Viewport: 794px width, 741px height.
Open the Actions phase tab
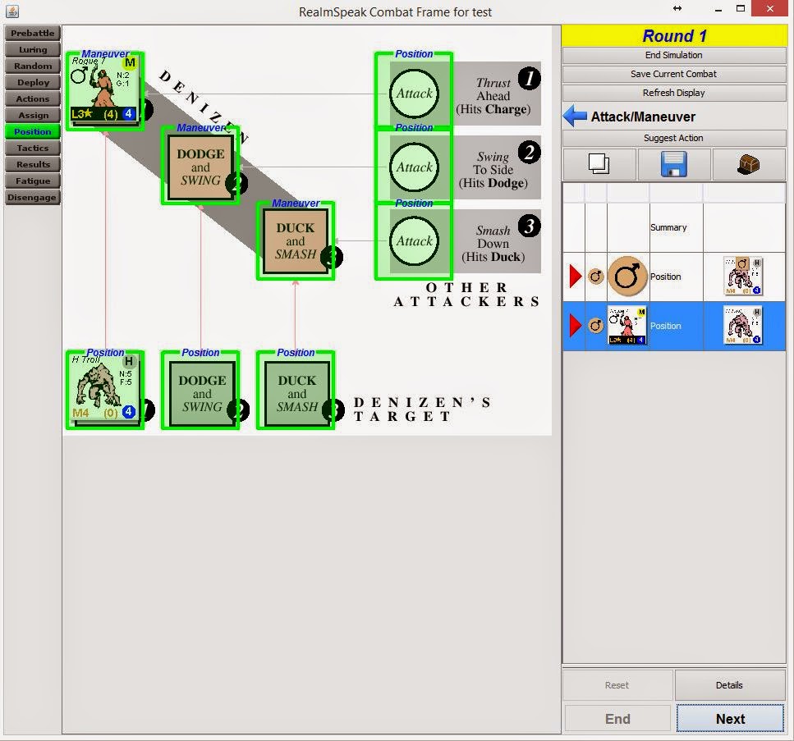tap(32, 98)
